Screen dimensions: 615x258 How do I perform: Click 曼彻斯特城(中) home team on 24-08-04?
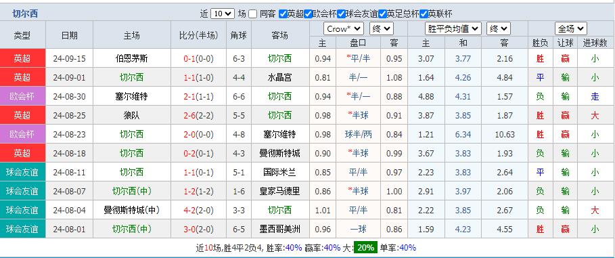pos(131,210)
